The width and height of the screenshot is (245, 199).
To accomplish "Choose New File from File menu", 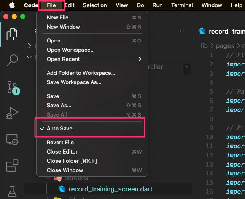I will pos(92,17).
